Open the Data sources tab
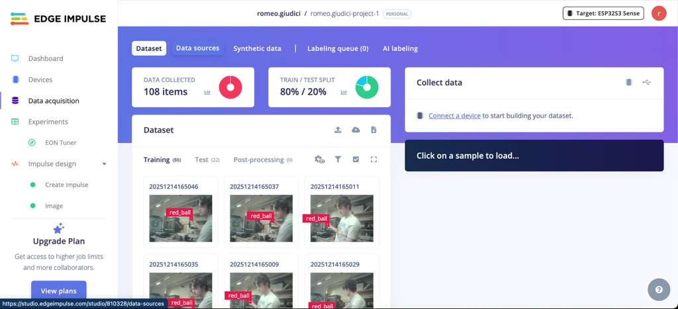678x309 pixels. [x=197, y=48]
